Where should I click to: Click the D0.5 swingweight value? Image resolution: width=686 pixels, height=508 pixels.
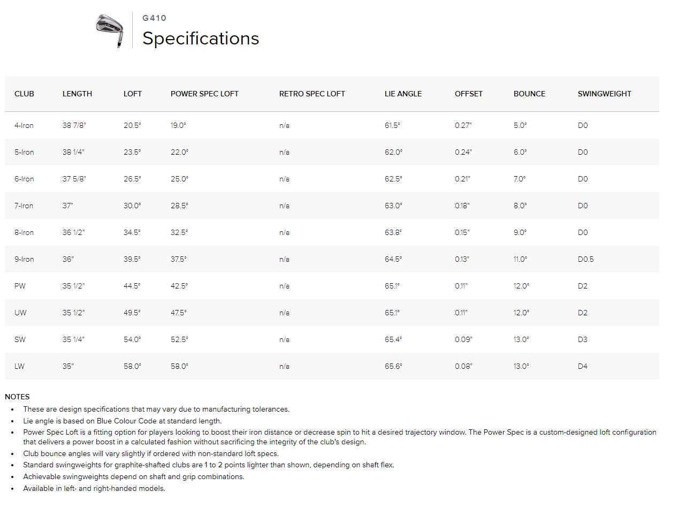pos(585,259)
